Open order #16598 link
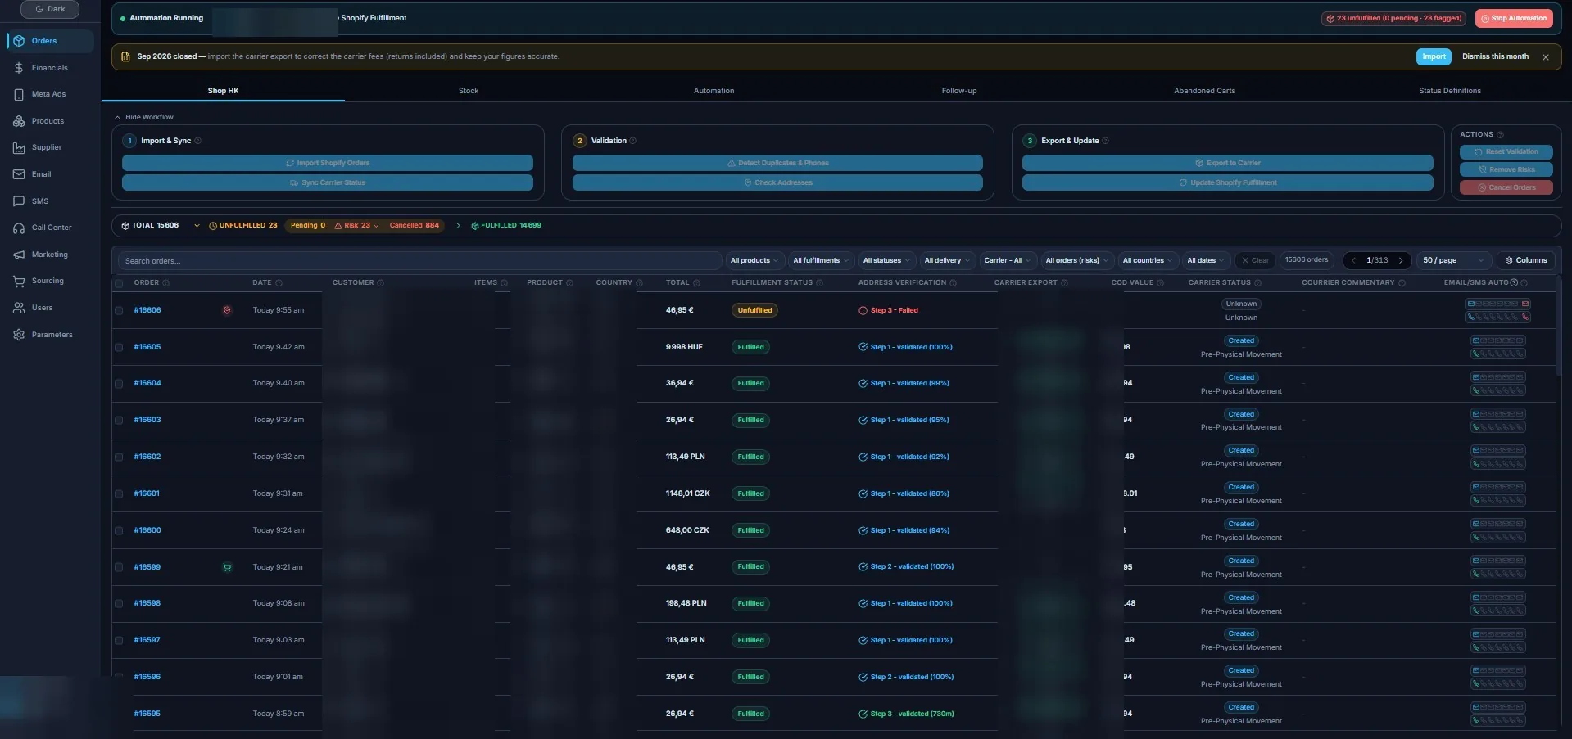The image size is (1572, 739). 147,603
